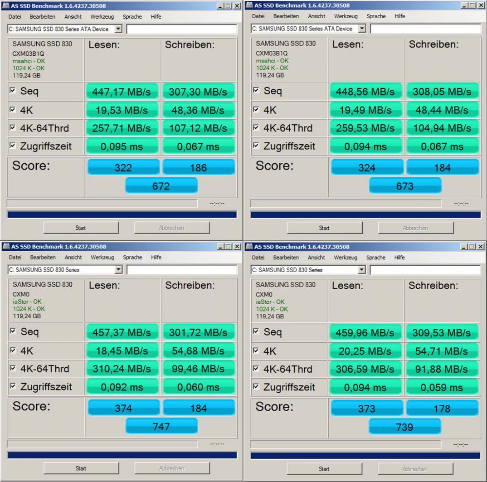Uncheck Seq in the window with total score 747
This screenshot has width=487, height=482.
(13, 331)
